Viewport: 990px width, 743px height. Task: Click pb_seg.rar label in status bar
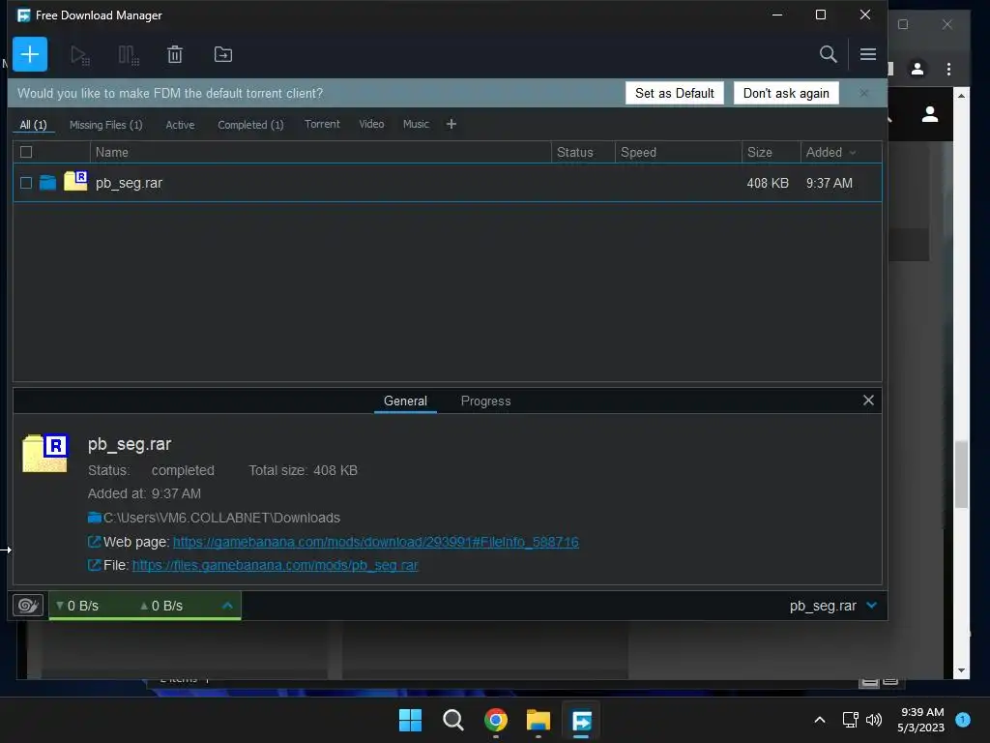point(823,606)
